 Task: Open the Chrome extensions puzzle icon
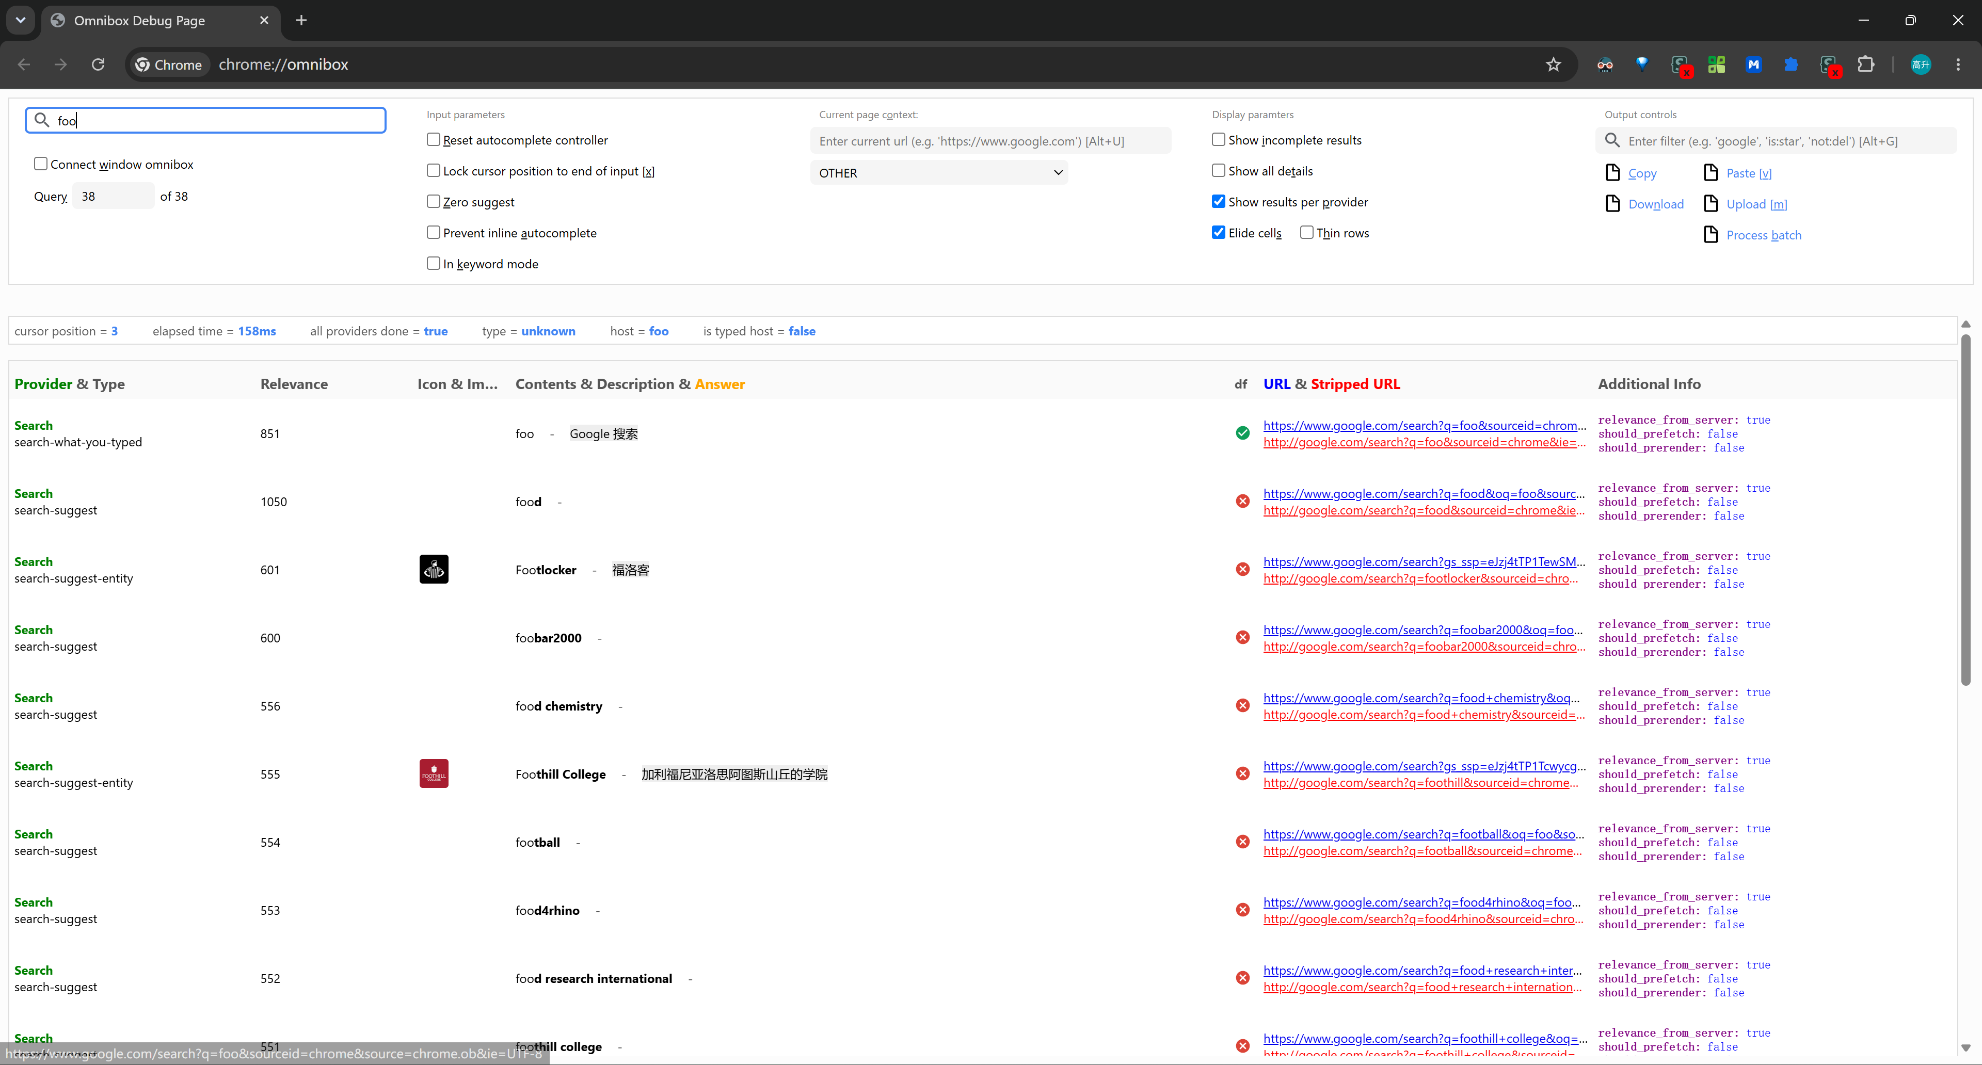[x=1866, y=64]
